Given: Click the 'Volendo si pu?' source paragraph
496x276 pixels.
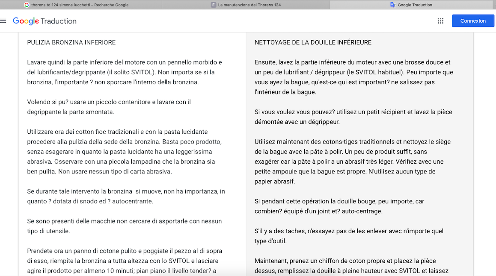Looking at the screenshot, I should (x=109, y=107).
